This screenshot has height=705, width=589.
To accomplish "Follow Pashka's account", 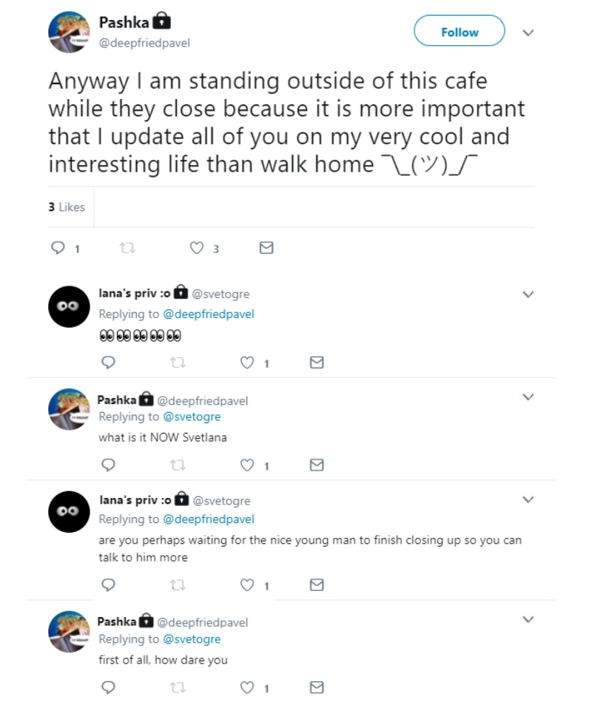I will click(x=459, y=32).
